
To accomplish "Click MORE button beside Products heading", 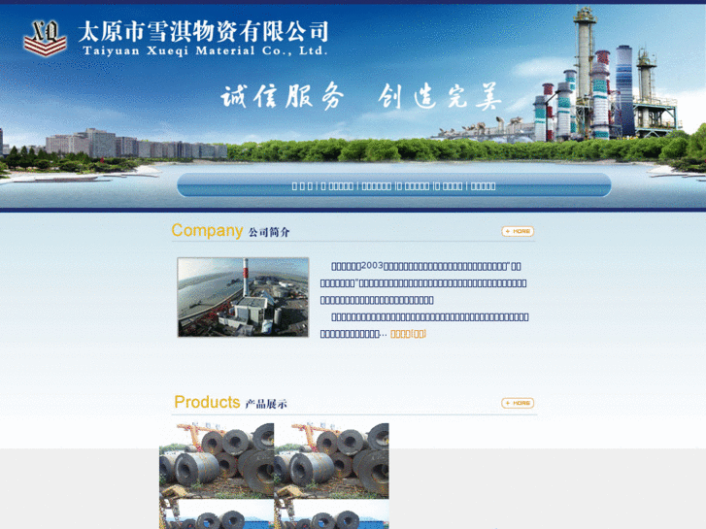I will click(518, 403).
